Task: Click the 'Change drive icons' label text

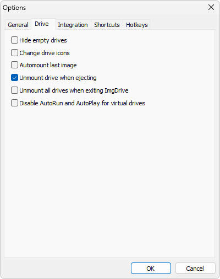Action: [45, 53]
